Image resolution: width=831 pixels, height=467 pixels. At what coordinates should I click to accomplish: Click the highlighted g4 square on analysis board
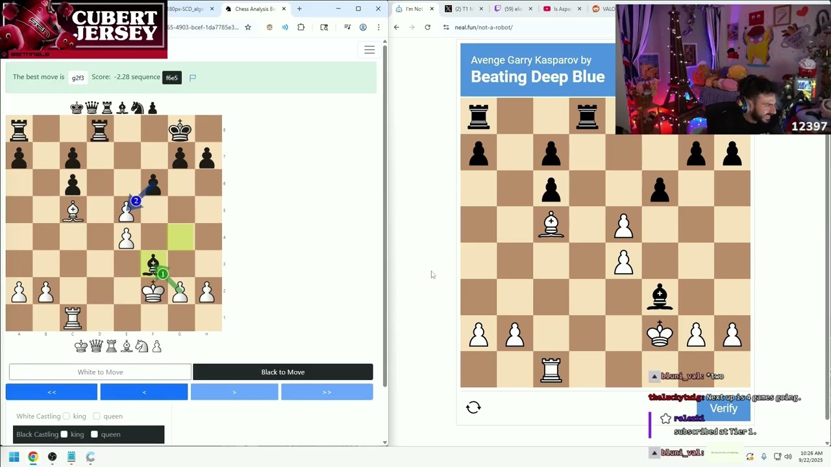(180, 237)
